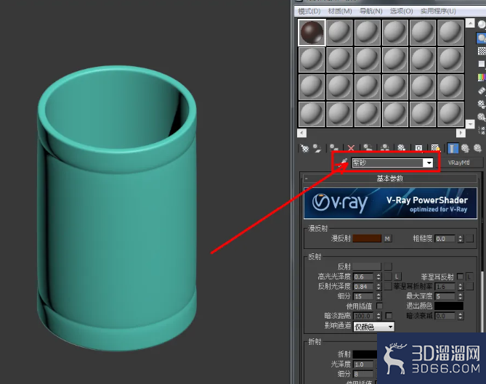Click the Backlight icon in side toolbar
Viewport: 486px width, 384px height.
click(482, 38)
